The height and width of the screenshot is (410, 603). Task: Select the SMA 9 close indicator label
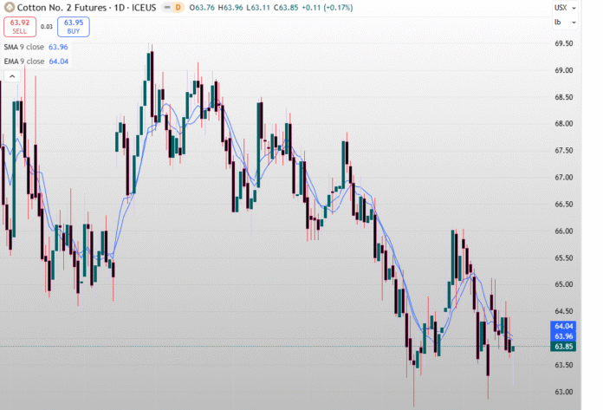point(23,47)
